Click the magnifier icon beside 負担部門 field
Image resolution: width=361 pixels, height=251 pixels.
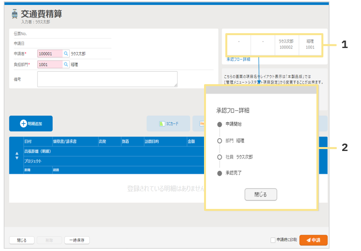(x=66, y=64)
